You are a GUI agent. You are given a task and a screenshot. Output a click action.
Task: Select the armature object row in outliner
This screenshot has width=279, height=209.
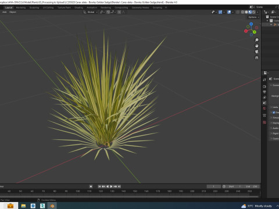pyautogui.click(x=270, y=24)
